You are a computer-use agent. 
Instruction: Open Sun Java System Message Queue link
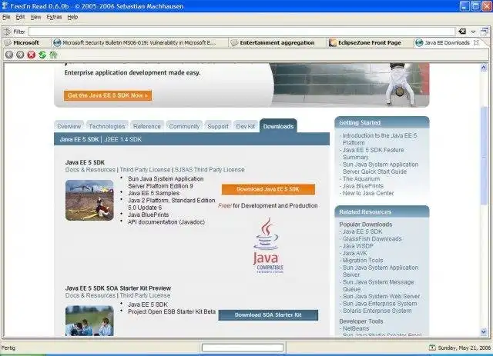click(x=378, y=286)
